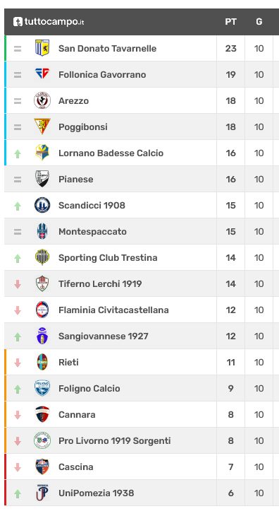This screenshot has width=279, height=516.
Task: Open Pro Livorno 1919 Sorgenti link
Action: pyautogui.click(x=114, y=440)
